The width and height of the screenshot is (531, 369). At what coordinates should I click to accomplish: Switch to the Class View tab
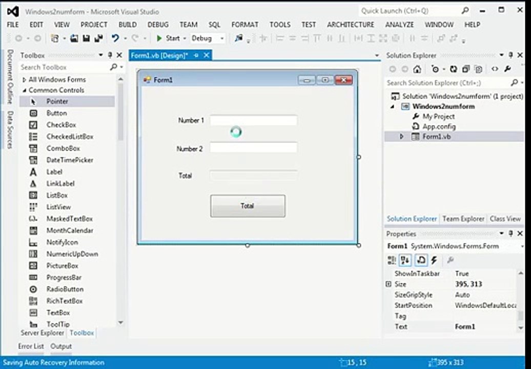505,219
